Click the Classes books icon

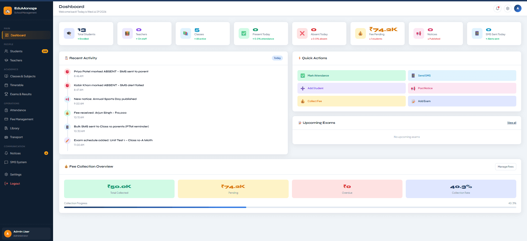186,34
